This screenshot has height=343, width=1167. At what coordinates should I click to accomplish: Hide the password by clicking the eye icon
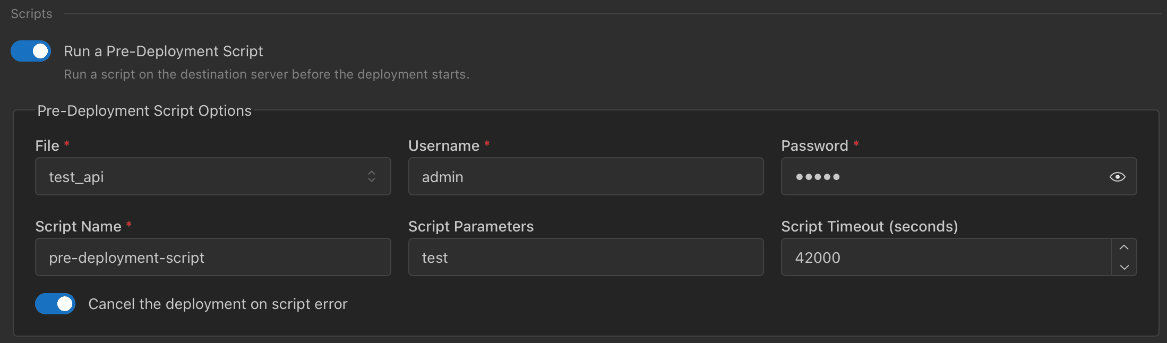point(1118,177)
